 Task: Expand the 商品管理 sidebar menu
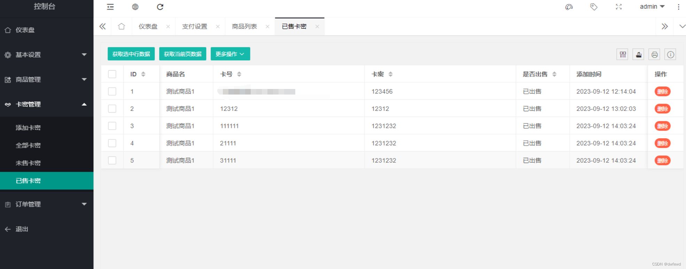[47, 80]
